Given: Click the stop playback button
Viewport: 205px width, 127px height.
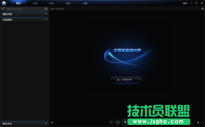Looking at the screenshot, I should (x=111, y=122).
